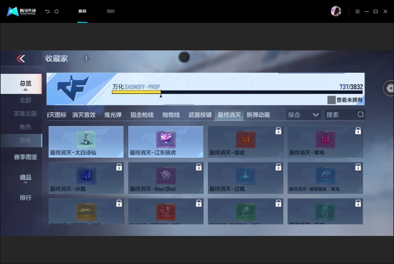Select the 拆弹动画 category tab
Image resolution: width=394 pixels, height=264 pixels.
click(258, 115)
